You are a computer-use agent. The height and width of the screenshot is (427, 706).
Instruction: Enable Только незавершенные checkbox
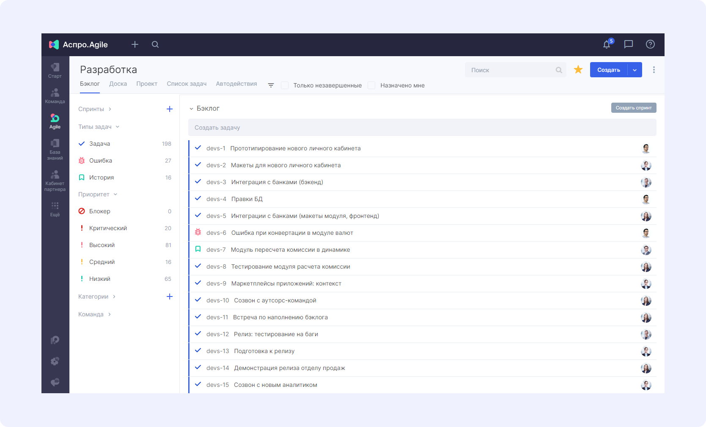coord(285,85)
